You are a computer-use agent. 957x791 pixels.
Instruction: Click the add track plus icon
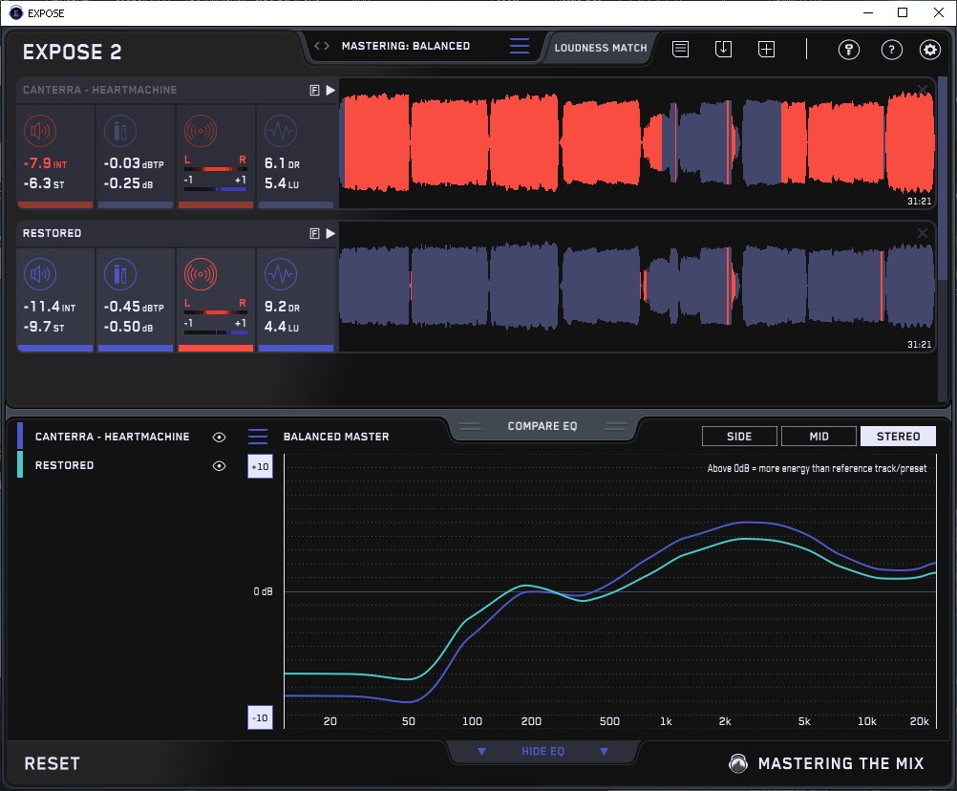click(766, 49)
